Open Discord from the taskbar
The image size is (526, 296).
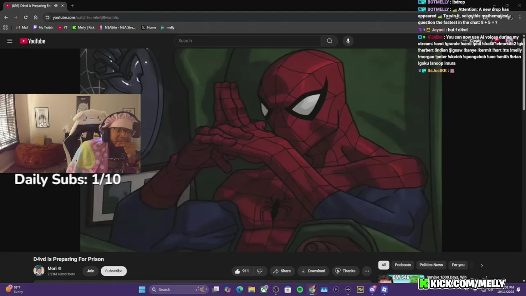(x=372, y=289)
